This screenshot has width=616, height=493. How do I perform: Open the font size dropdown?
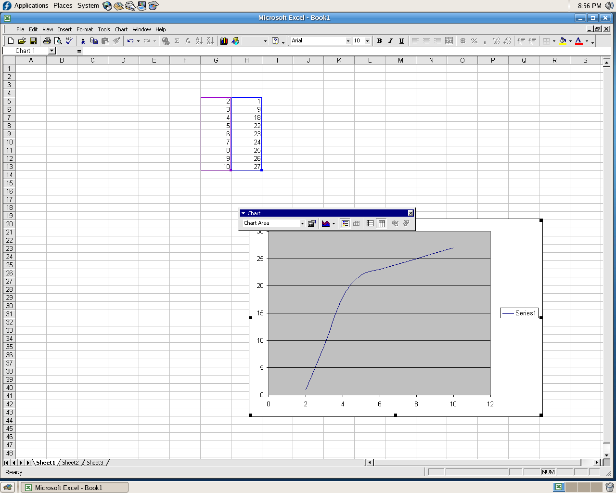[x=367, y=41]
